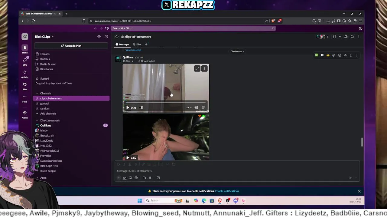Open channel more actions kebab menu
The width and height of the screenshot is (387, 218).
[359, 37]
